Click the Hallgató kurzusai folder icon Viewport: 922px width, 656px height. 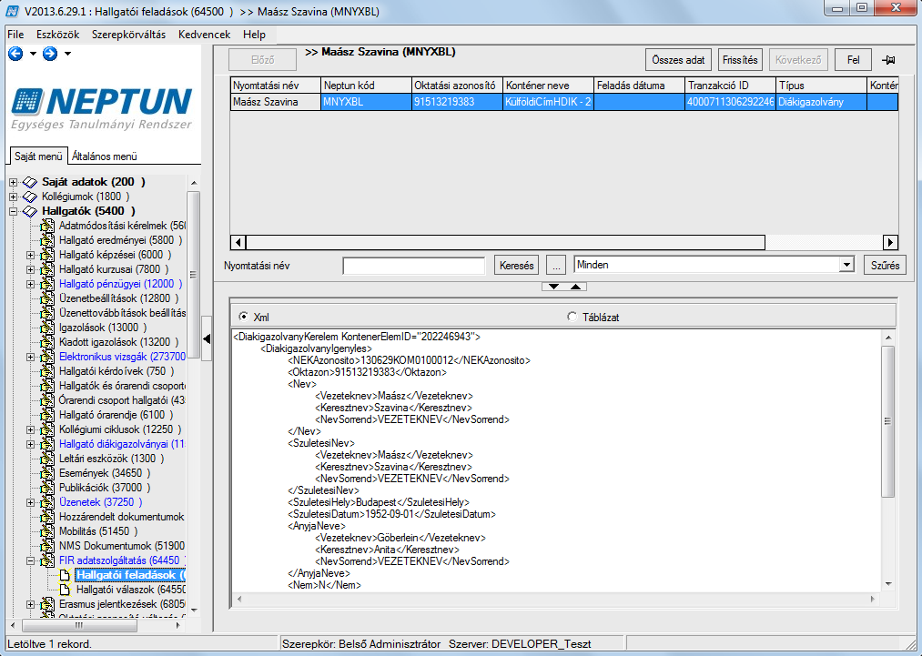(x=47, y=270)
